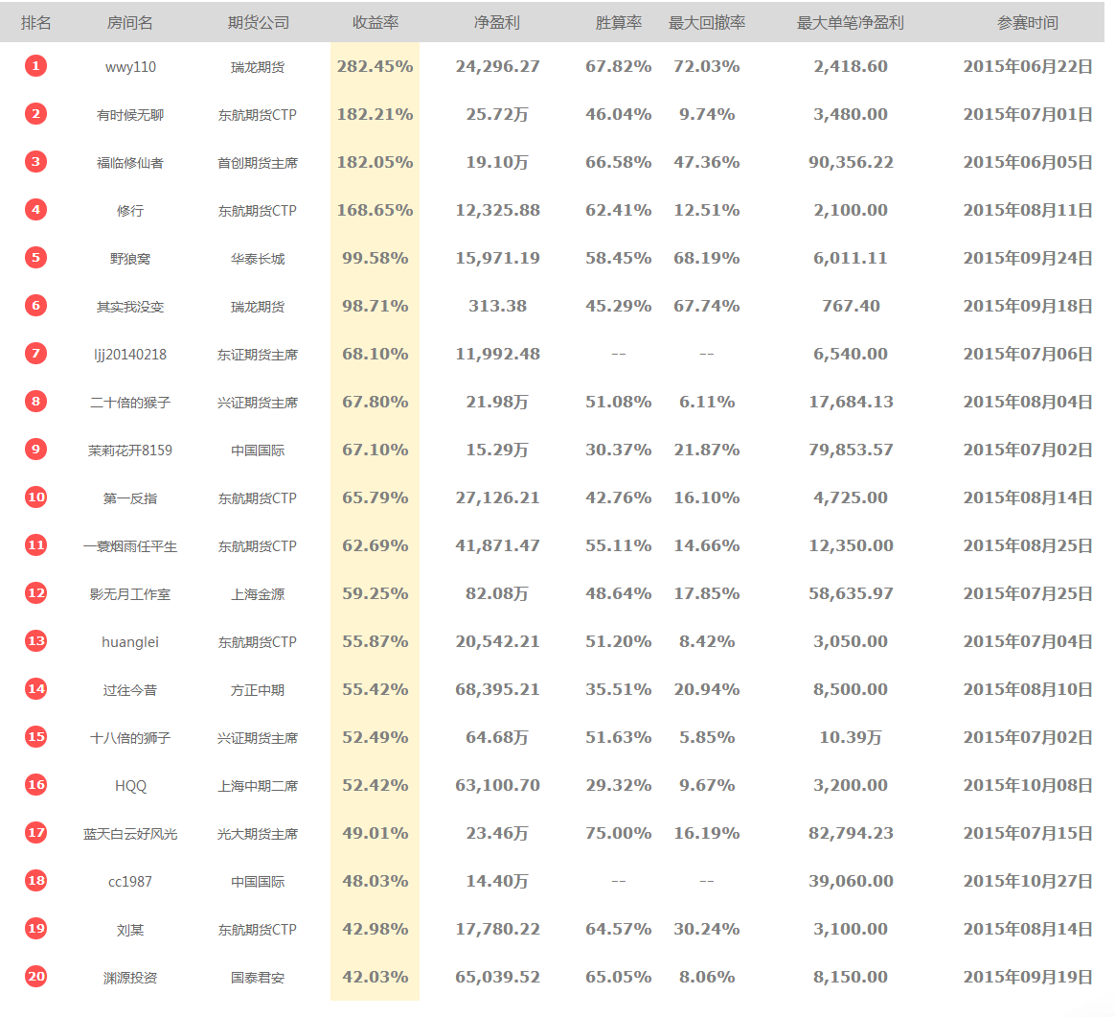Open room 福临修仙者

pos(130,163)
